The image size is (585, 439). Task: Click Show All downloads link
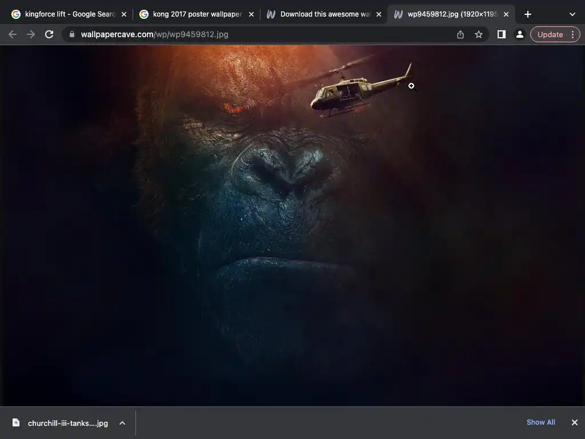coord(540,422)
